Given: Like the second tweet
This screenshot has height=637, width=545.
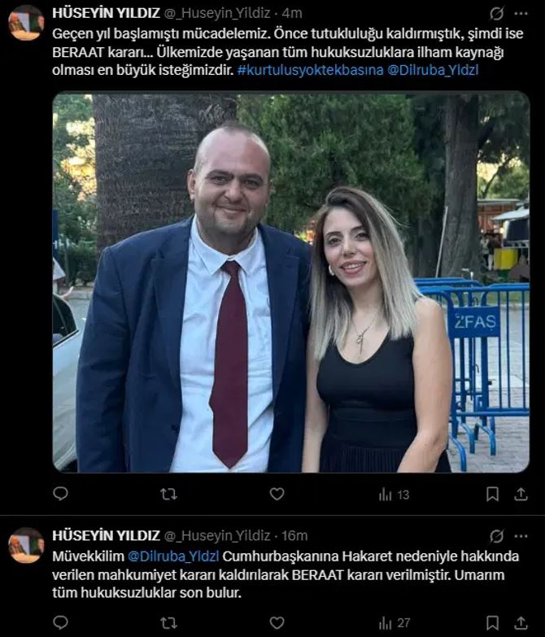Looking at the screenshot, I should tap(277, 622).
